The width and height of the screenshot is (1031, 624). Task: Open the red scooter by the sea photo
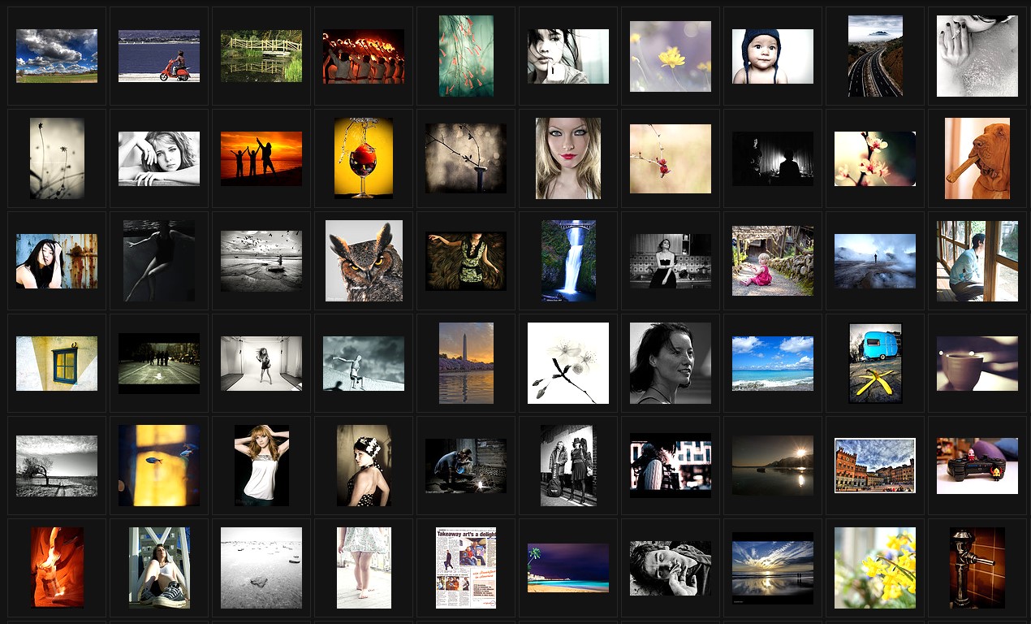(x=159, y=56)
